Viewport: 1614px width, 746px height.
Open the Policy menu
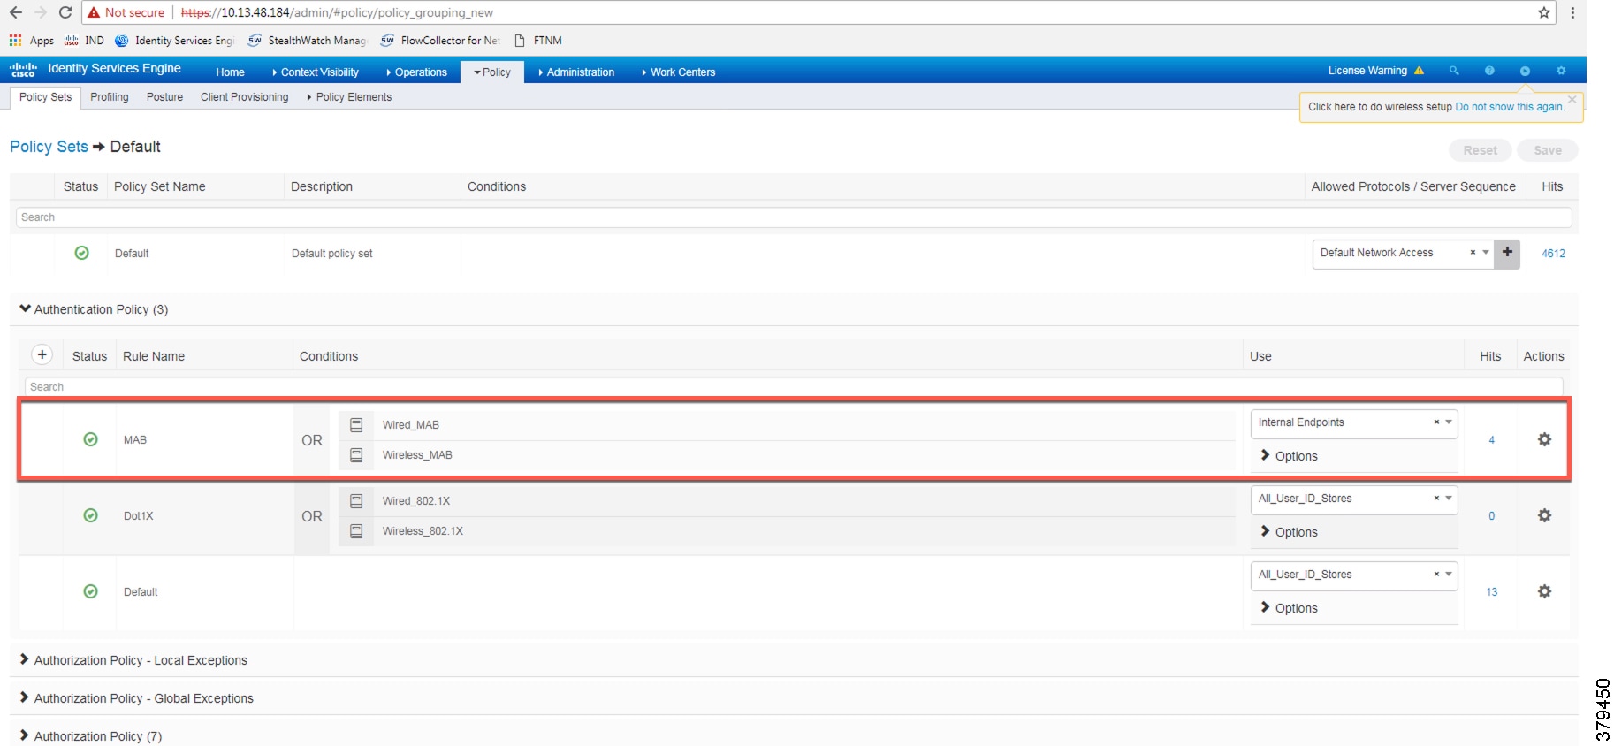(x=492, y=72)
